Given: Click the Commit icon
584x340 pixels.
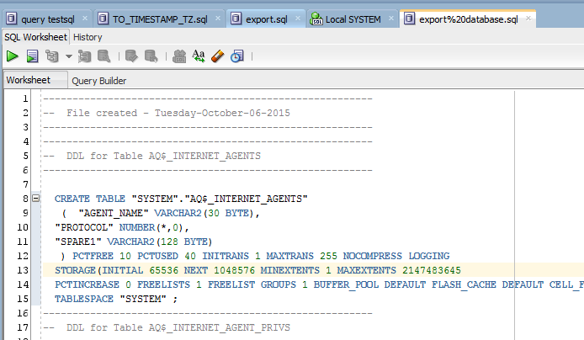Looking at the screenshot, I should tap(131, 56).
